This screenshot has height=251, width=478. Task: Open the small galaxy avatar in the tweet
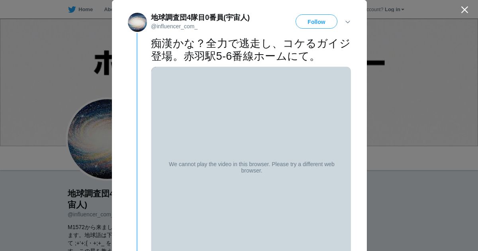(x=137, y=22)
